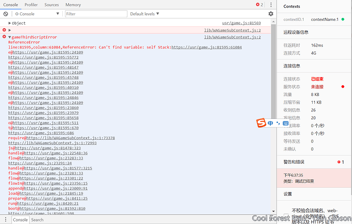Toggle Sogou Chinese input mode
The image size is (352, 224).
(270, 123)
